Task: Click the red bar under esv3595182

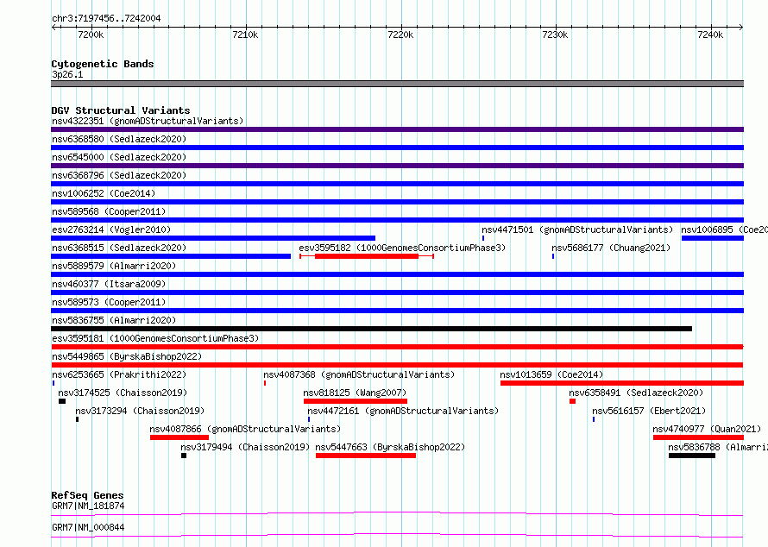Action: (367, 256)
